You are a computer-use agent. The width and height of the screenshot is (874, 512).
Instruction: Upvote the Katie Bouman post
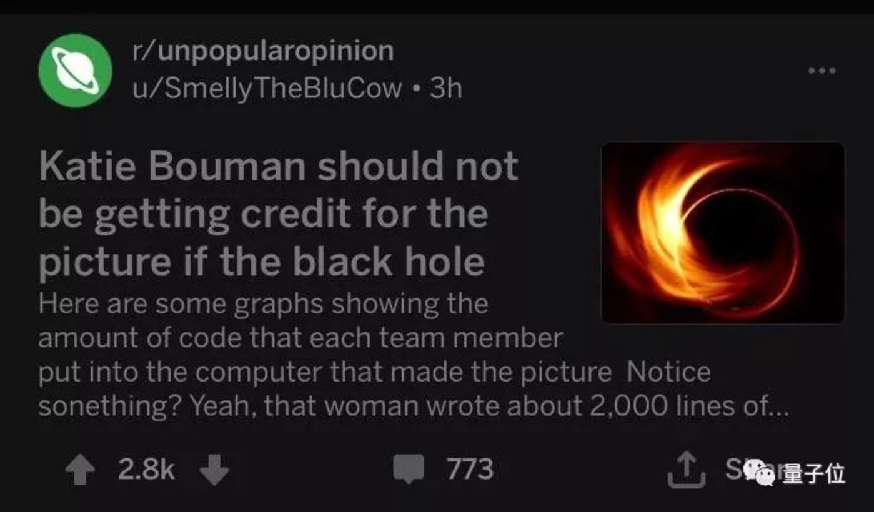[79, 470]
